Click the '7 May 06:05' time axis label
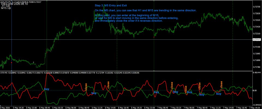Image resolution: width=262 pixels, height=109 pixels. click(x=189, y=108)
